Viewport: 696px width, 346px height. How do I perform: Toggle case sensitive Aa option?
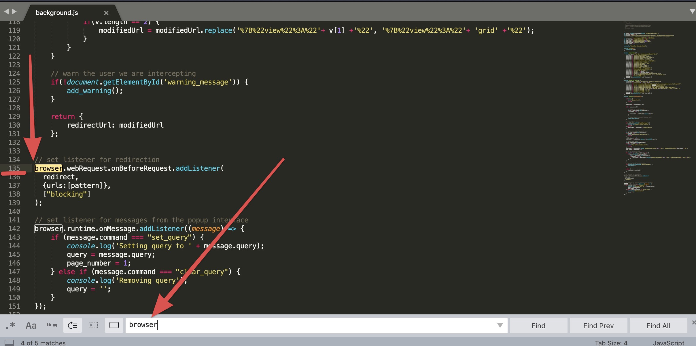[31, 325]
